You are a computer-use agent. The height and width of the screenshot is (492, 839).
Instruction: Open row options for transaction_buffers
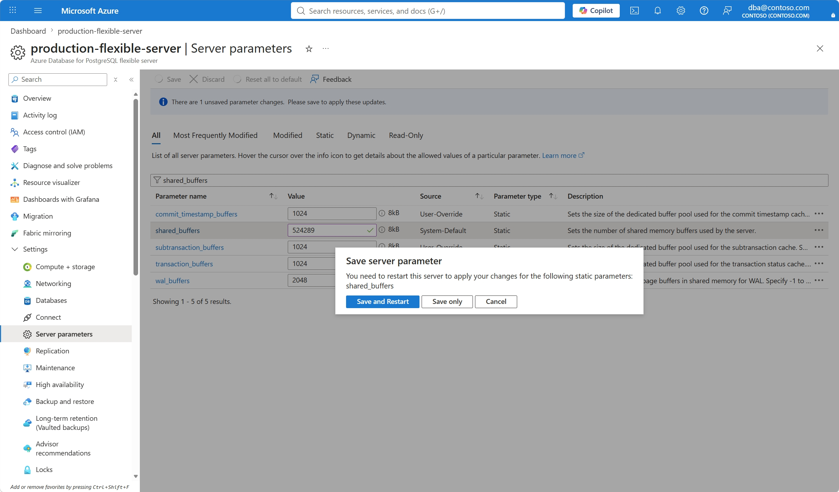pyautogui.click(x=819, y=264)
